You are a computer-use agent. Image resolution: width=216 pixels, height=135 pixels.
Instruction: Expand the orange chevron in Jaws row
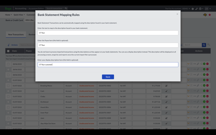click(188, 118)
